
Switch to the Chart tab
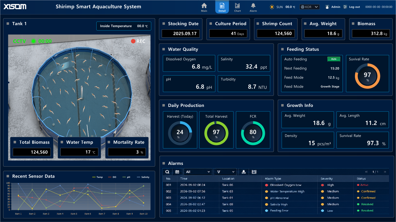point(237,7)
